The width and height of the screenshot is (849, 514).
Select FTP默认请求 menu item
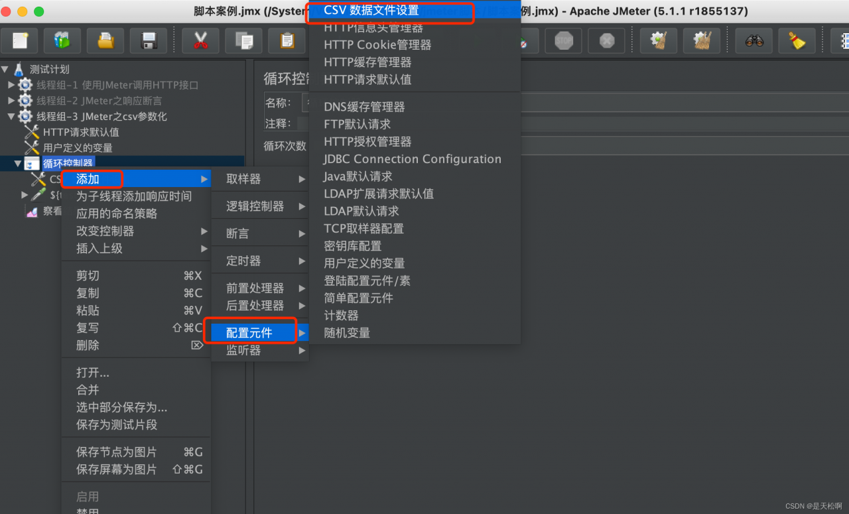pyautogui.click(x=415, y=124)
